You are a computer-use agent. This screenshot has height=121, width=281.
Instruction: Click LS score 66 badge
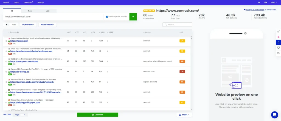click(182, 61)
